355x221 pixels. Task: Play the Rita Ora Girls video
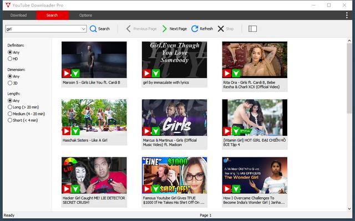click(x=227, y=73)
